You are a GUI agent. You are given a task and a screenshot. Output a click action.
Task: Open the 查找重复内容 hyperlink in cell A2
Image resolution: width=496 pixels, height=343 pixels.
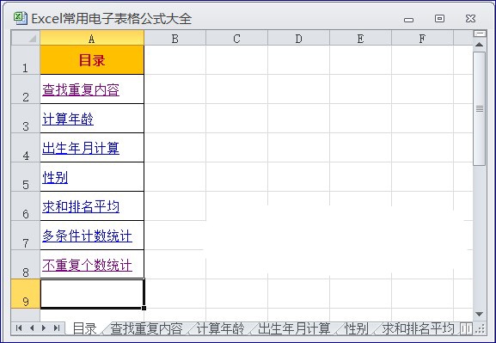click(x=81, y=90)
